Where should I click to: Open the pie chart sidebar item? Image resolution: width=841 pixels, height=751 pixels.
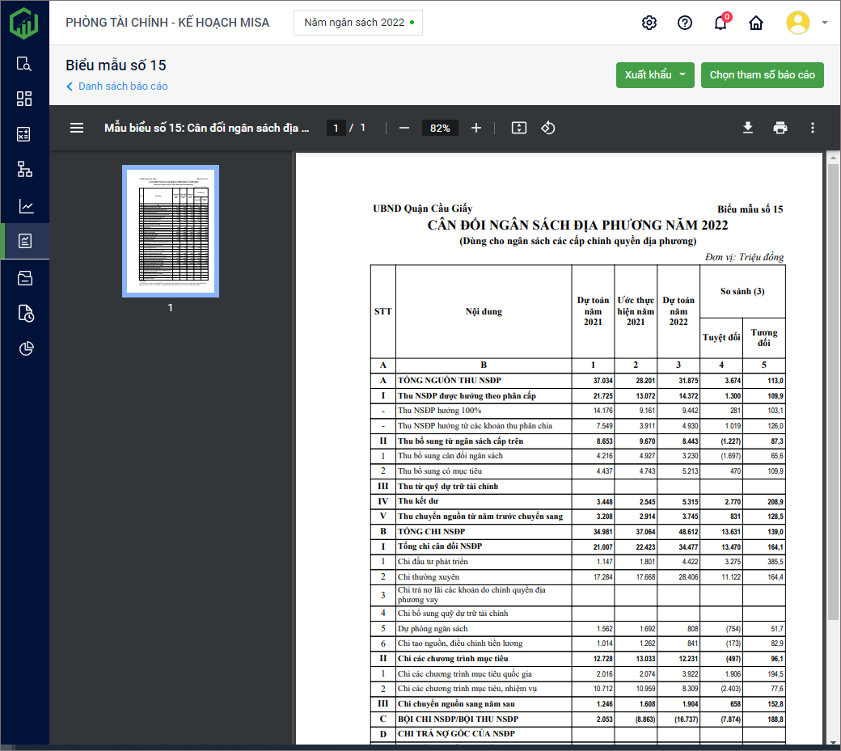pos(24,348)
